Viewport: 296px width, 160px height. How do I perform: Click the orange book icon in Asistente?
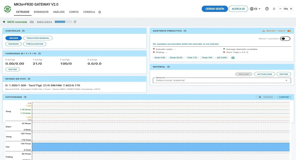pos(289,31)
